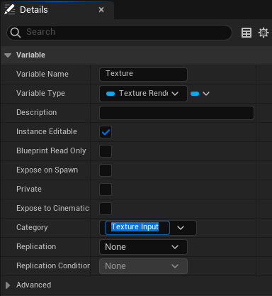The width and height of the screenshot is (272, 296).
Task: Open the Category dropdown arrow
Action: click(181, 228)
